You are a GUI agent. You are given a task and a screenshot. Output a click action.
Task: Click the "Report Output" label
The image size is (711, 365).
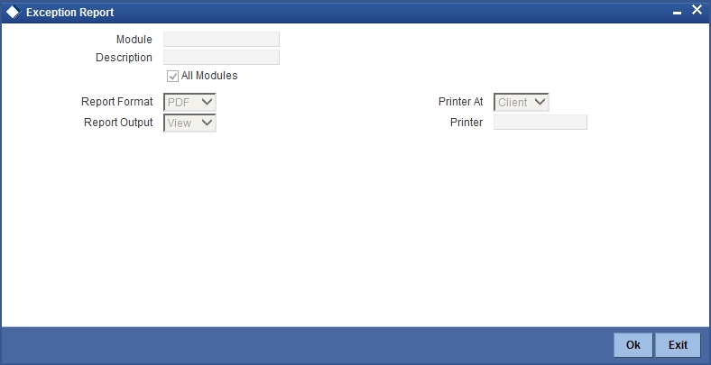(x=118, y=123)
